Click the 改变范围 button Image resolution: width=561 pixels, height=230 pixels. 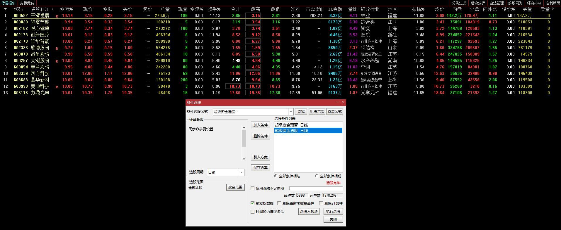click(x=236, y=187)
